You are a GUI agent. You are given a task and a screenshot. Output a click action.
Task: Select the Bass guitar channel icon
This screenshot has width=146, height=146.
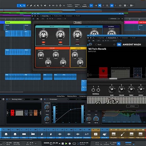coord(122,134)
